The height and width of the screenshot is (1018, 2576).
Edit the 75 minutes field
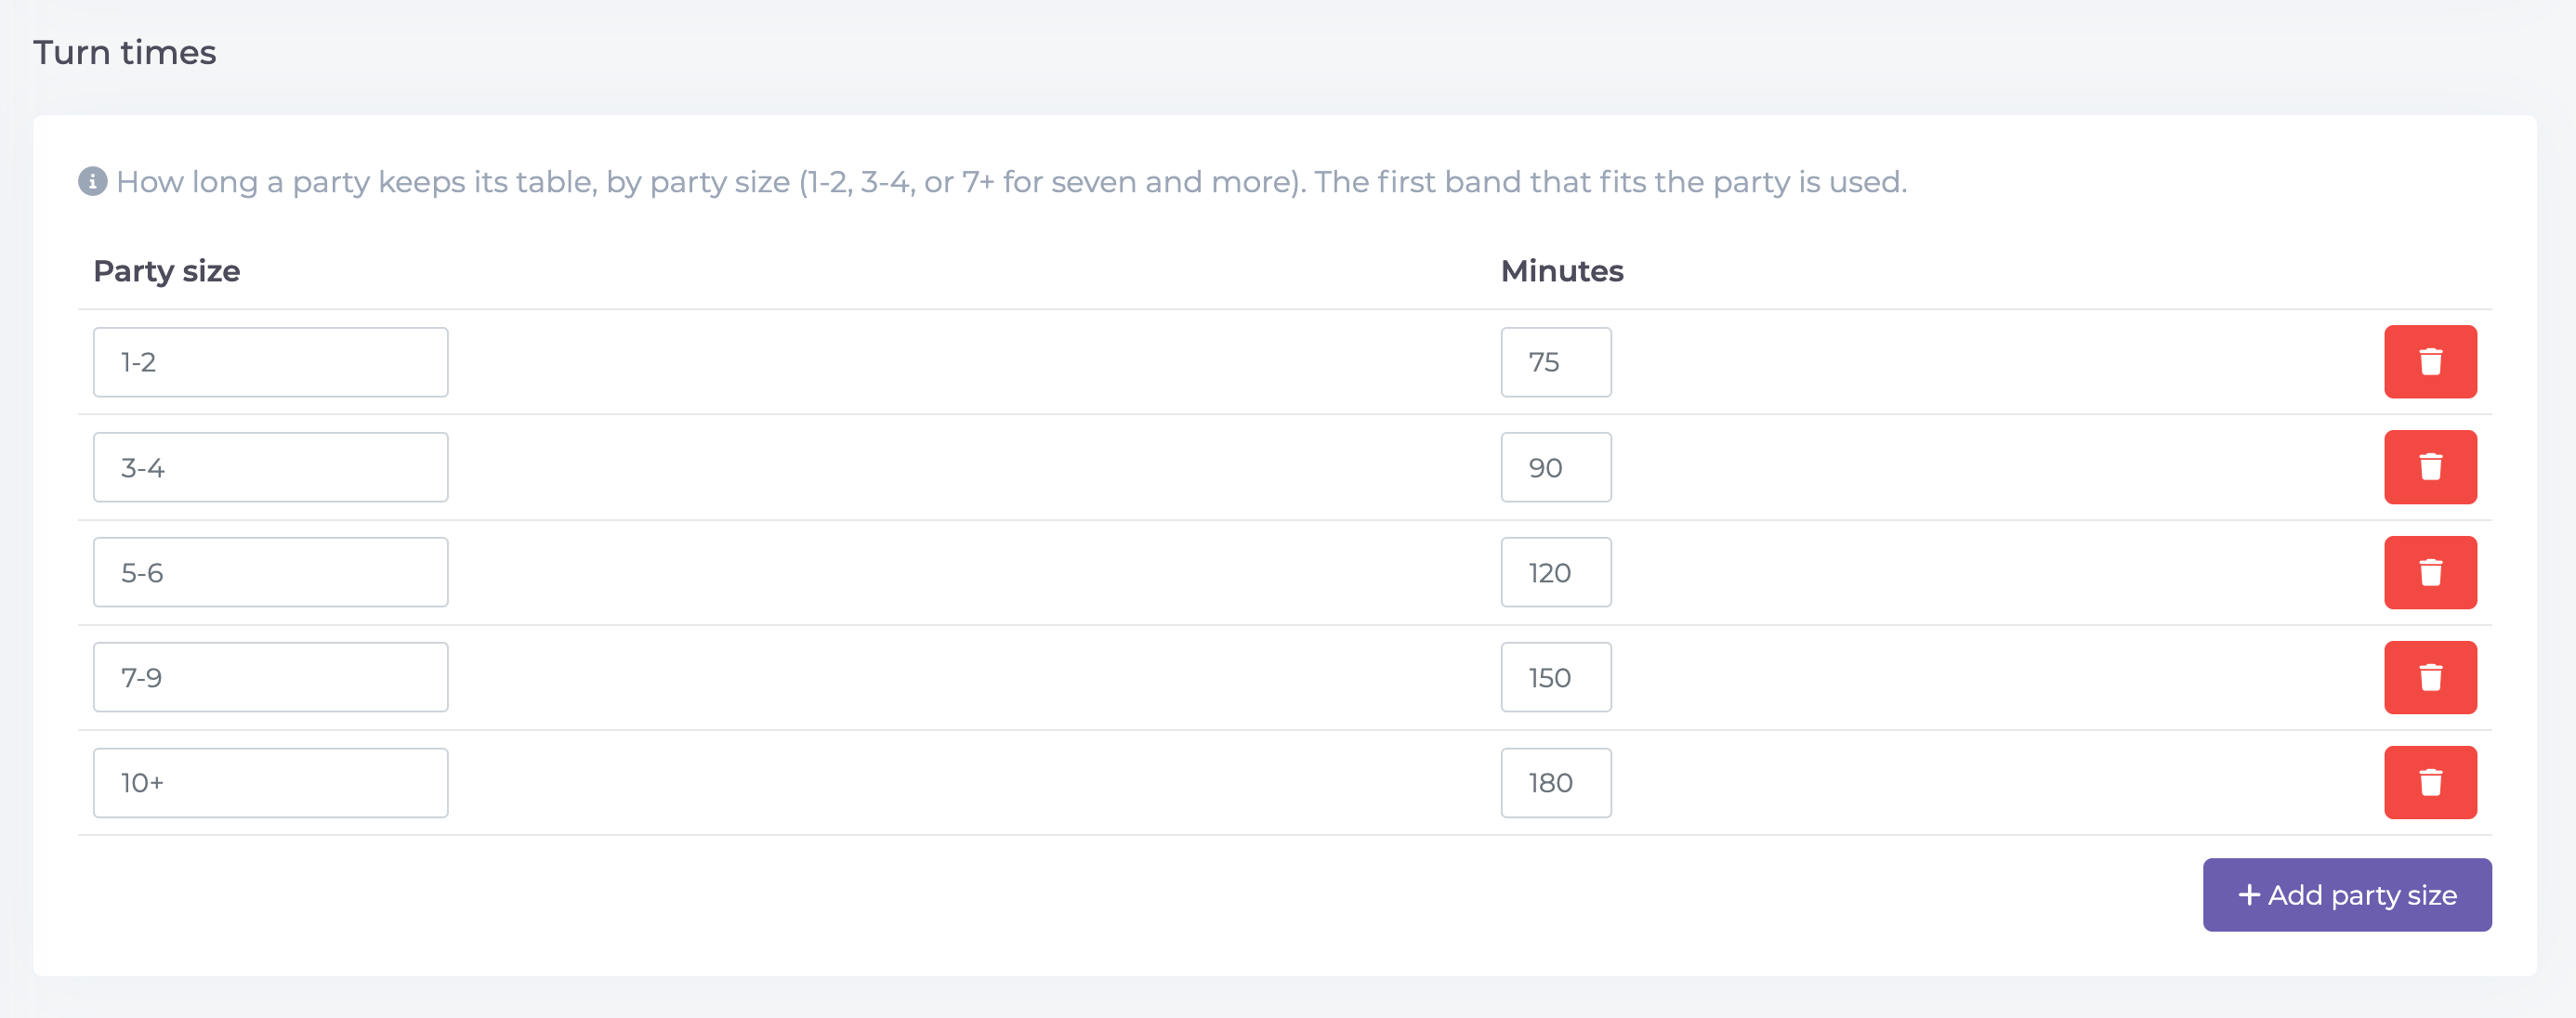coord(1556,361)
